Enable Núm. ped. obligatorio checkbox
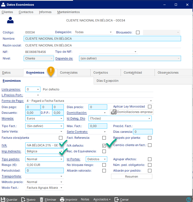The image size is (193, 202). coord(150,165)
